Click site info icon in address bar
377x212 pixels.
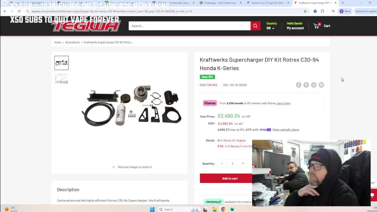(28, 11)
